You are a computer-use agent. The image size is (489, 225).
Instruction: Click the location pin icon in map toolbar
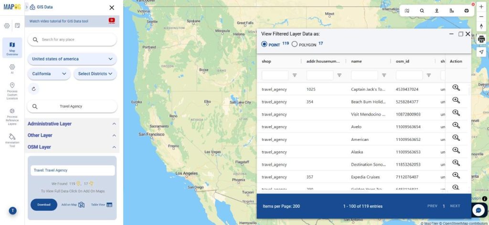coord(436,11)
